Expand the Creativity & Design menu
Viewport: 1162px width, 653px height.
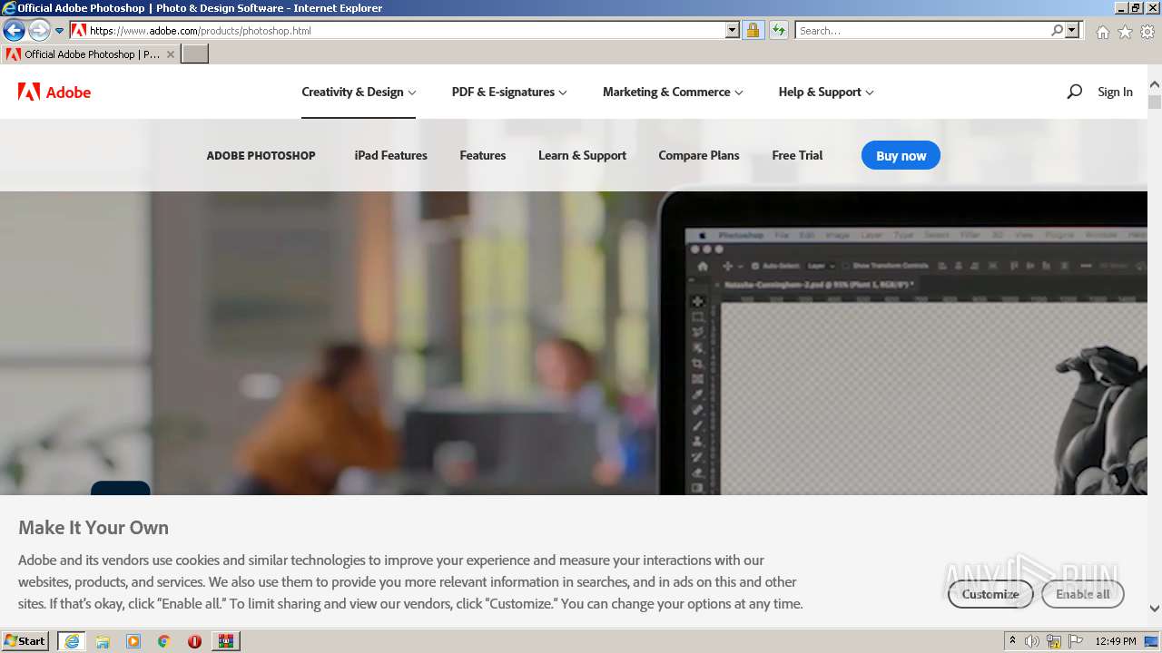click(359, 92)
